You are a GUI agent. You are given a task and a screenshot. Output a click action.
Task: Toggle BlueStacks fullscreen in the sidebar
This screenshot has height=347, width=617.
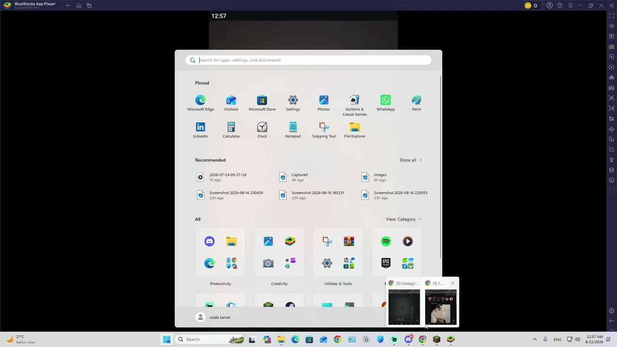click(612, 16)
